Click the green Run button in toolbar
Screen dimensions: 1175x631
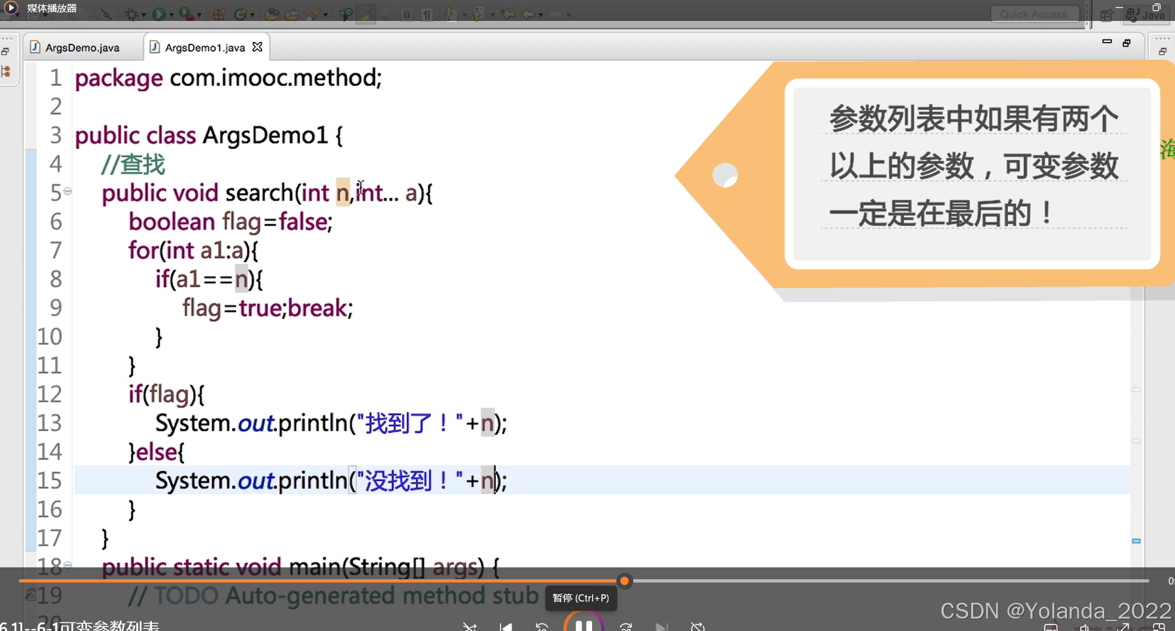[x=159, y=14]
